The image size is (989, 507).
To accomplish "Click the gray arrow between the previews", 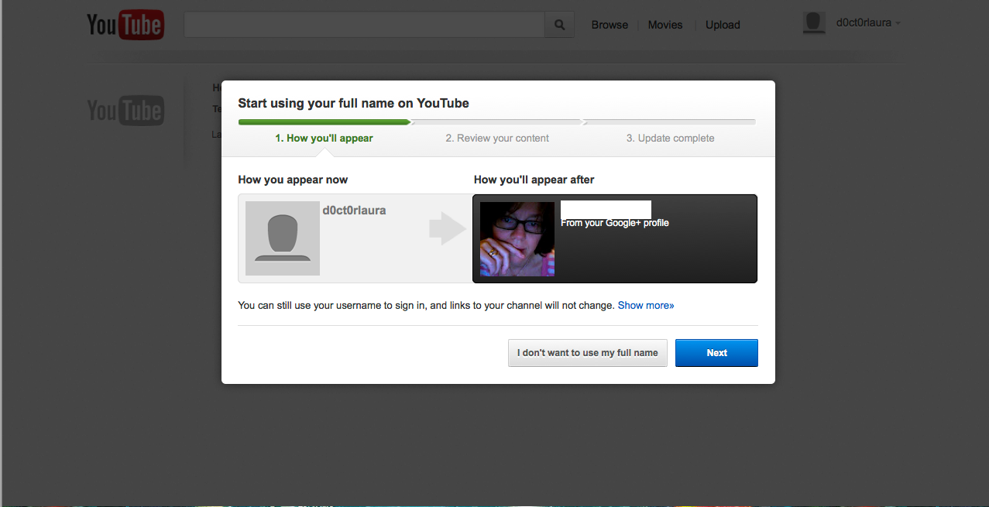I will [447, 230].
